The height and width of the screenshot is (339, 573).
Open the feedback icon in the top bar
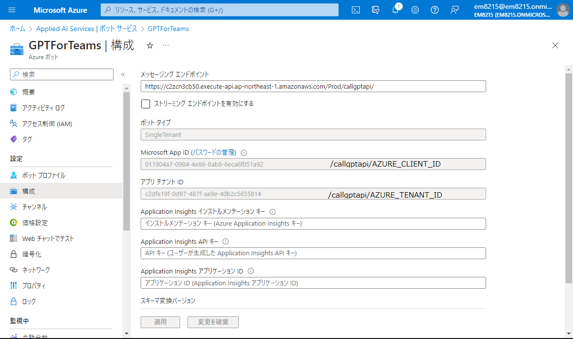point(454,10)
